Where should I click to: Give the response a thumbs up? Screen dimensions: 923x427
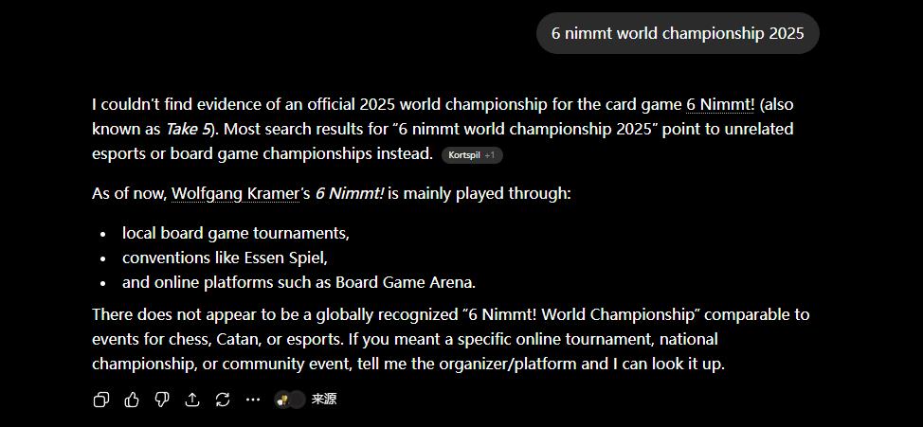pyautogui.click(x=132, y=400)
